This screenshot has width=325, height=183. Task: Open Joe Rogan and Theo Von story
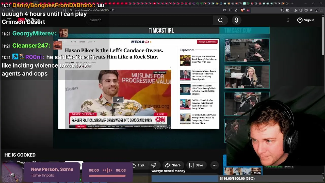tap(204, 59)
